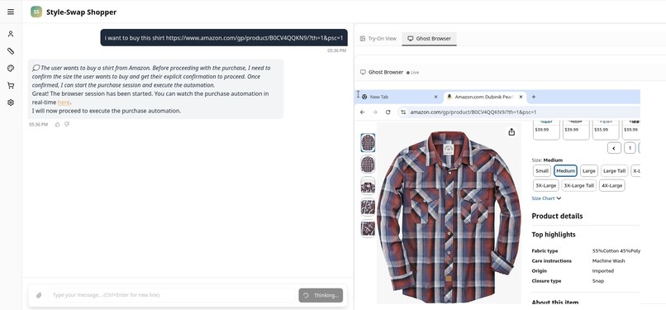Go to previous color options page

tap(614, 148)
